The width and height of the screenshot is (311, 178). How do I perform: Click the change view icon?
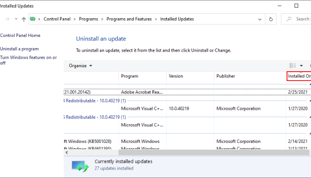click(292, 65)
